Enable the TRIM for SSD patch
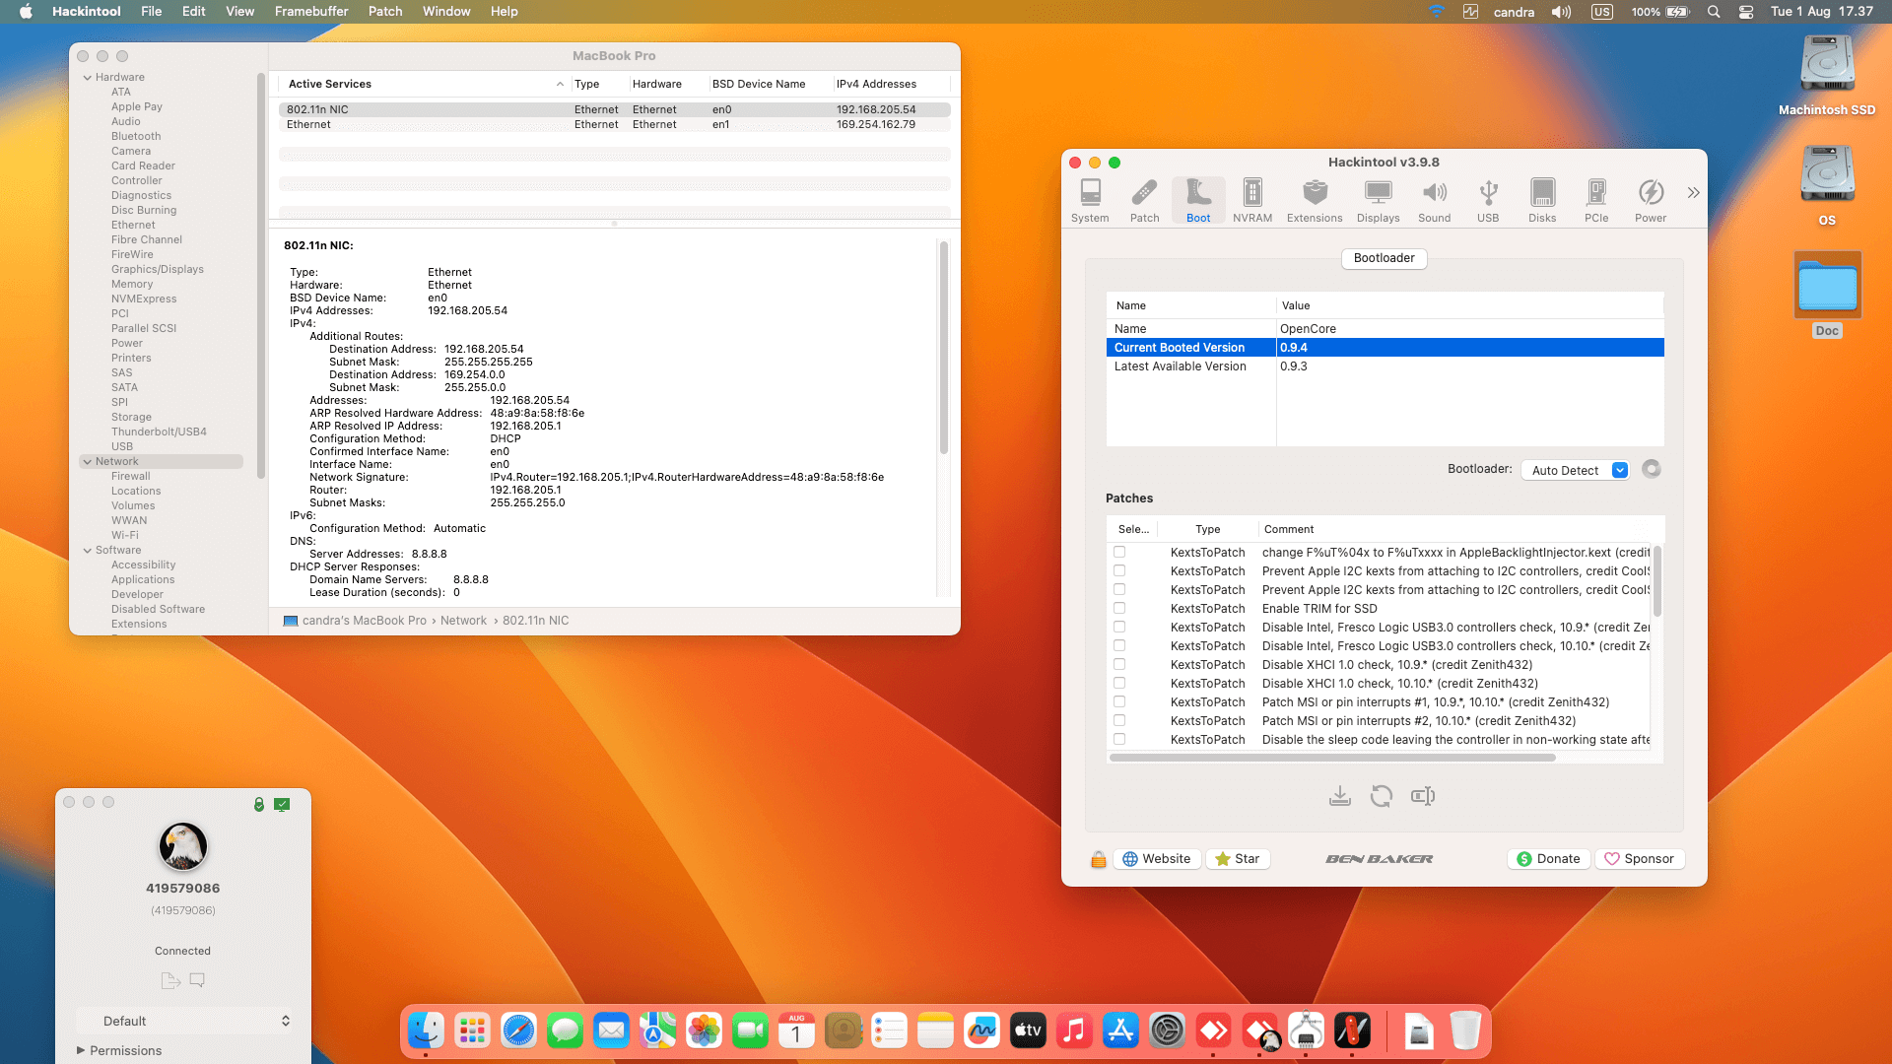 tap(1118, 608)
